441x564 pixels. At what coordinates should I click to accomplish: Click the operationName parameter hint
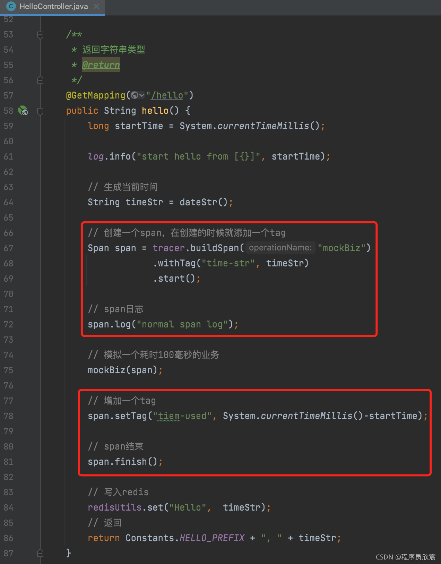(280, 248)
